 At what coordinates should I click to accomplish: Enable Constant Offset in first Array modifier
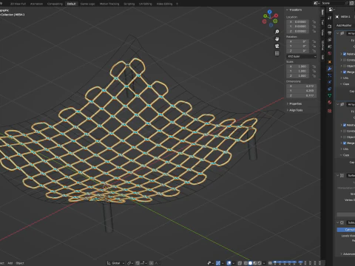pos(345,60)
